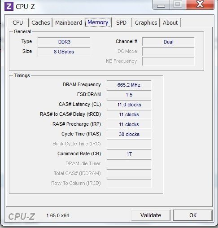Go to the Mainboard tab
This screenshot has width=218, height=228.
[x=69, y=23]
